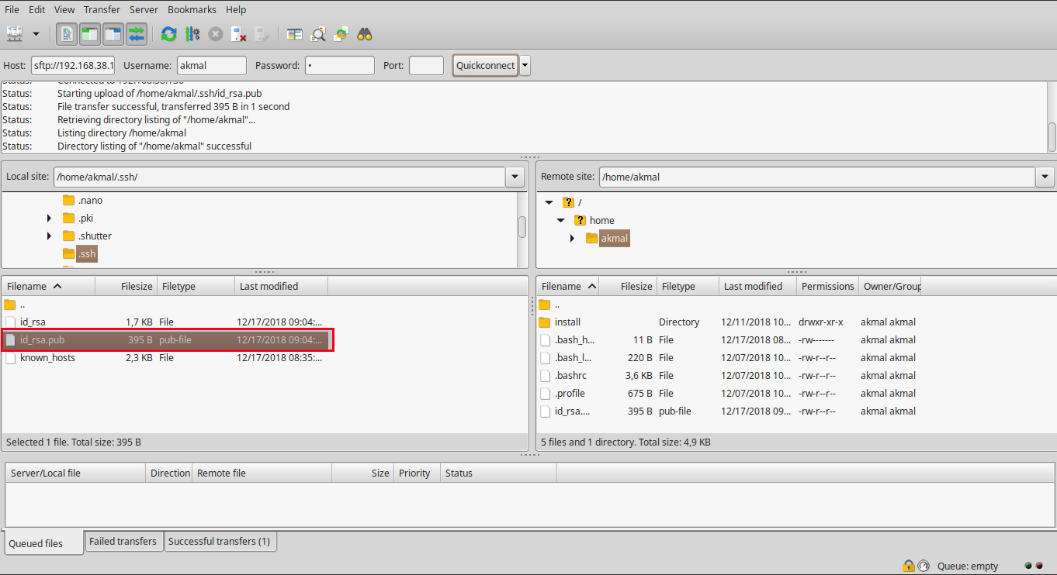Select the .pki folder in local tree

[78, 218]
